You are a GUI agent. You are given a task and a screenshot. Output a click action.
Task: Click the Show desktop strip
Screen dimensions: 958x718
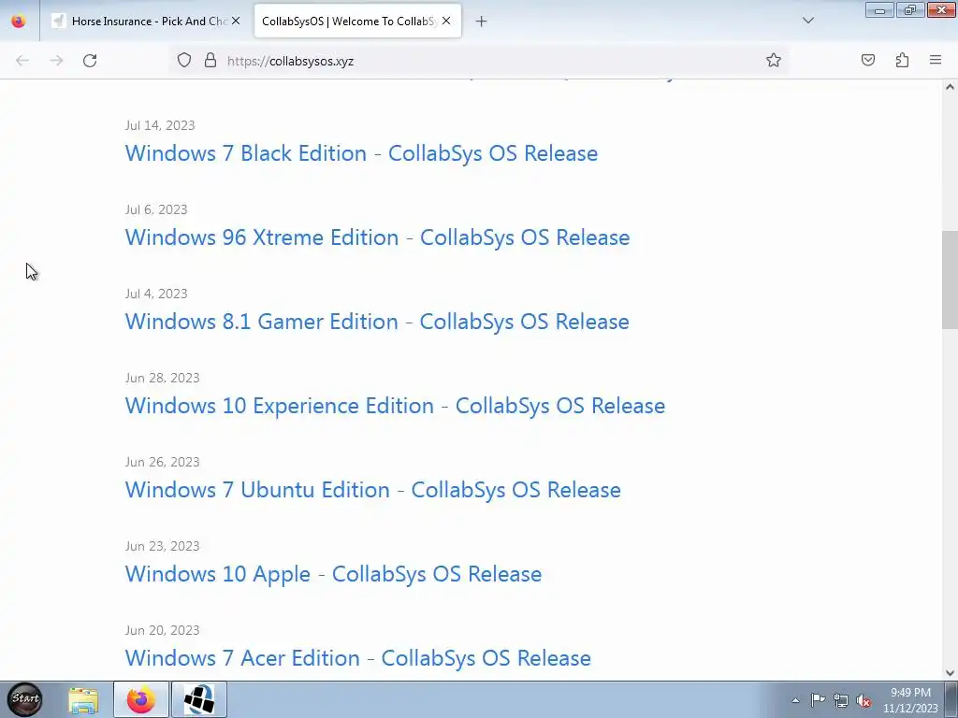(951, 699)
